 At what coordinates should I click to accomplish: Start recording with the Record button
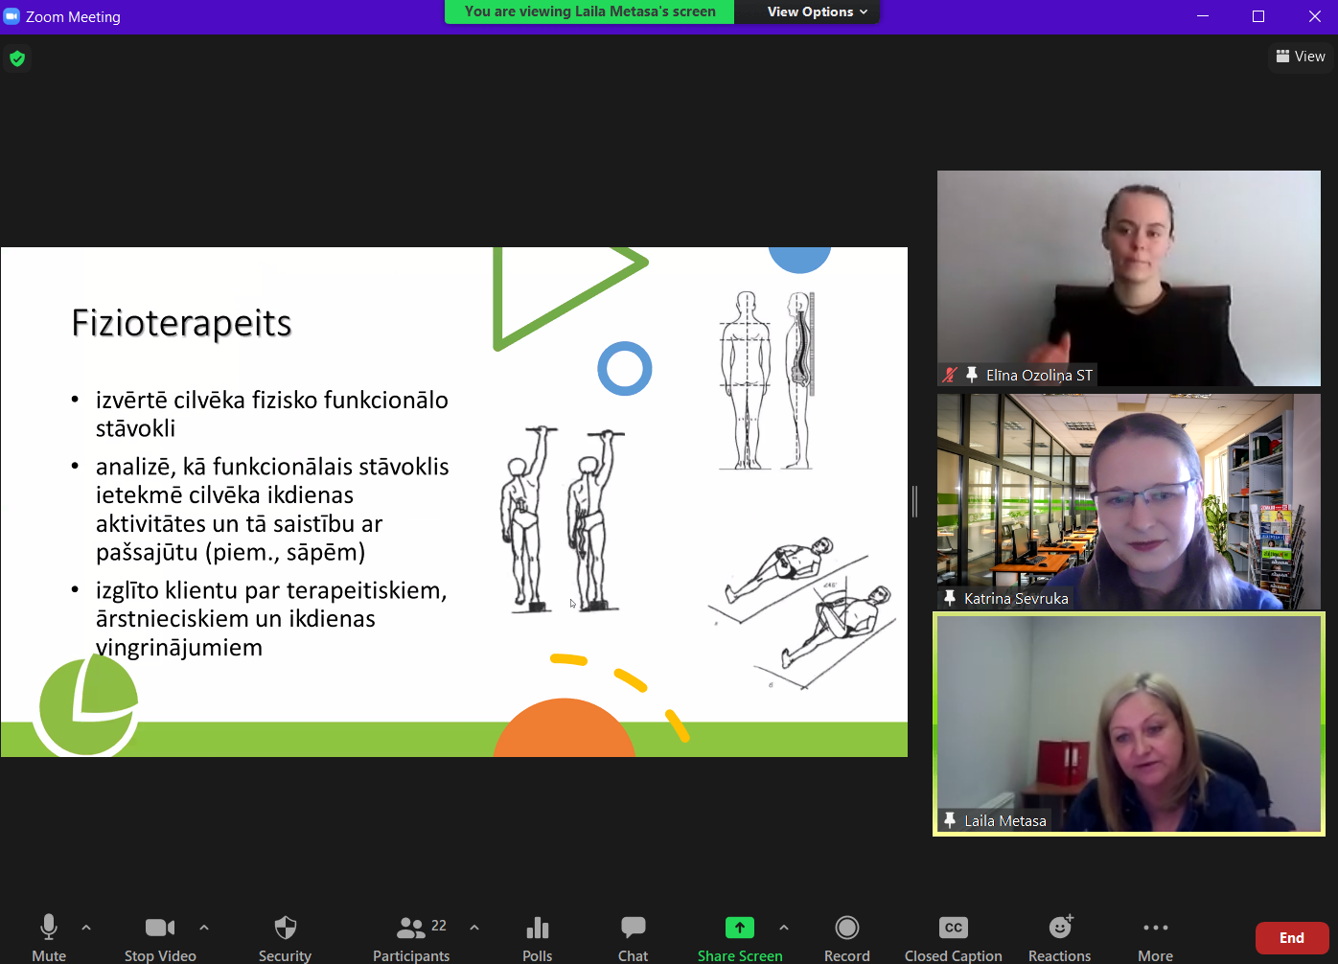click(x=847, y=937)
